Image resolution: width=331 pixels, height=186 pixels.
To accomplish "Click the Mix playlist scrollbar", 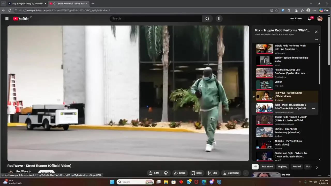I will pyautogui.click(x=320, y=65).
